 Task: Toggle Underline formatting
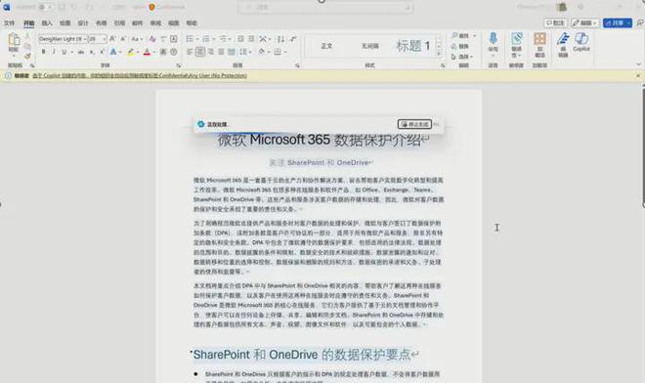64,52
